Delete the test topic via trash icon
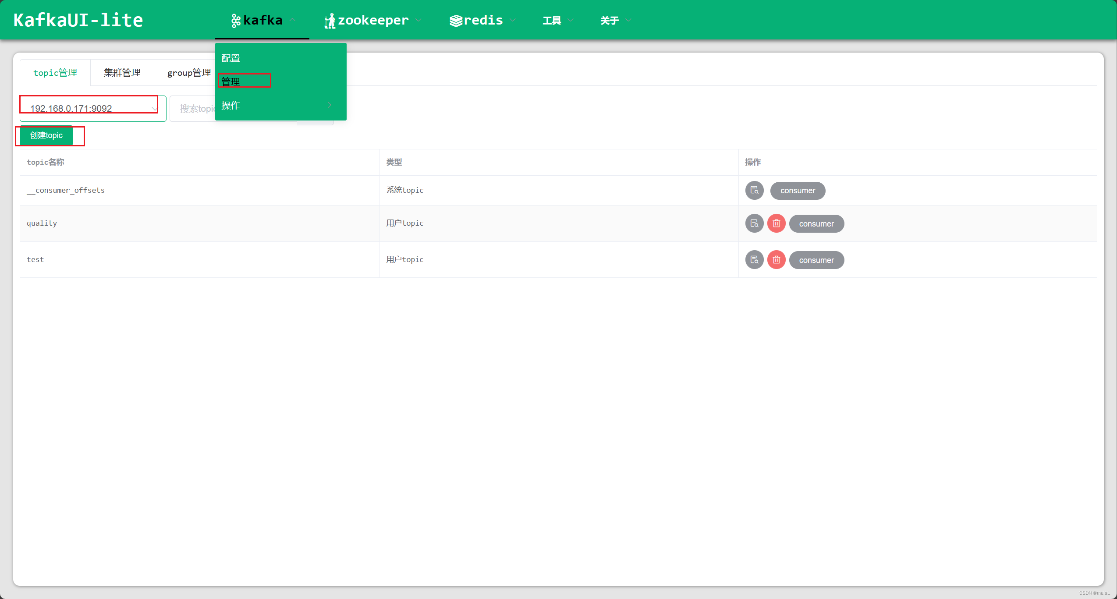The height and width of the screenshot is (599, 1117). (x=776, y=260)
